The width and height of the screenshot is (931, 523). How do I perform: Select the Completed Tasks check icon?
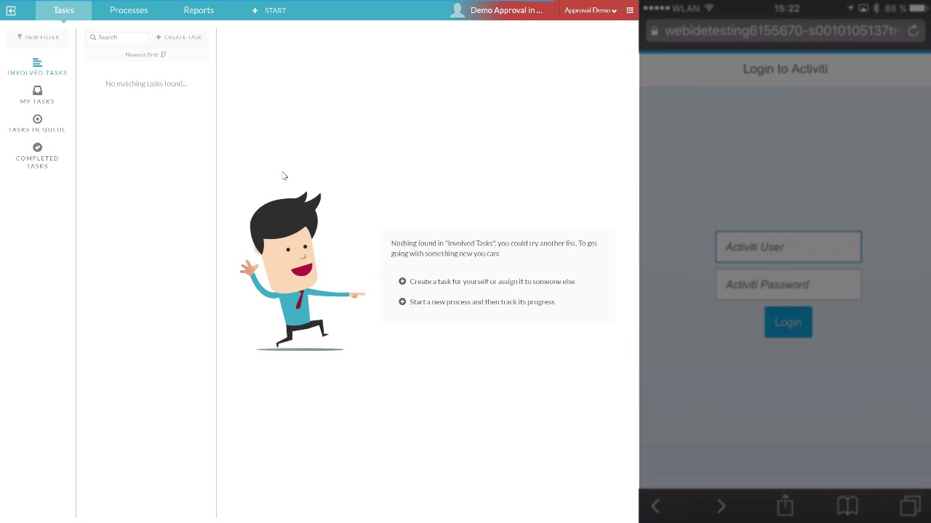coord(37,147)
